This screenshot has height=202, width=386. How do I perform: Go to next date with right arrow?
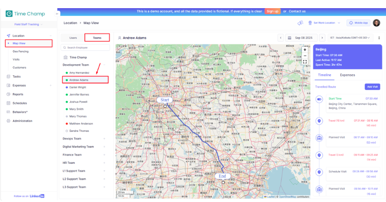coord(322,38)
